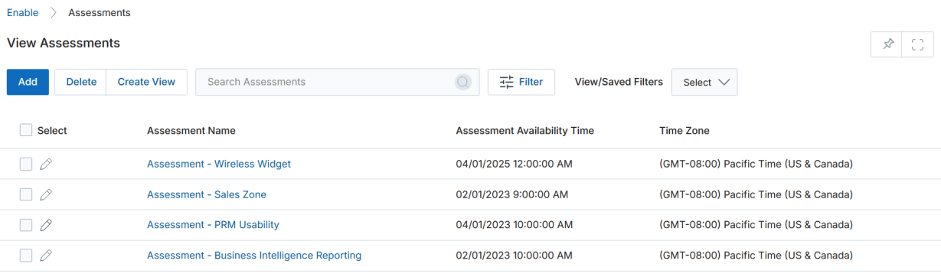Screen dimensions: 941x277
Task: Open the Filter sliders button
Action: pos(521,82)
